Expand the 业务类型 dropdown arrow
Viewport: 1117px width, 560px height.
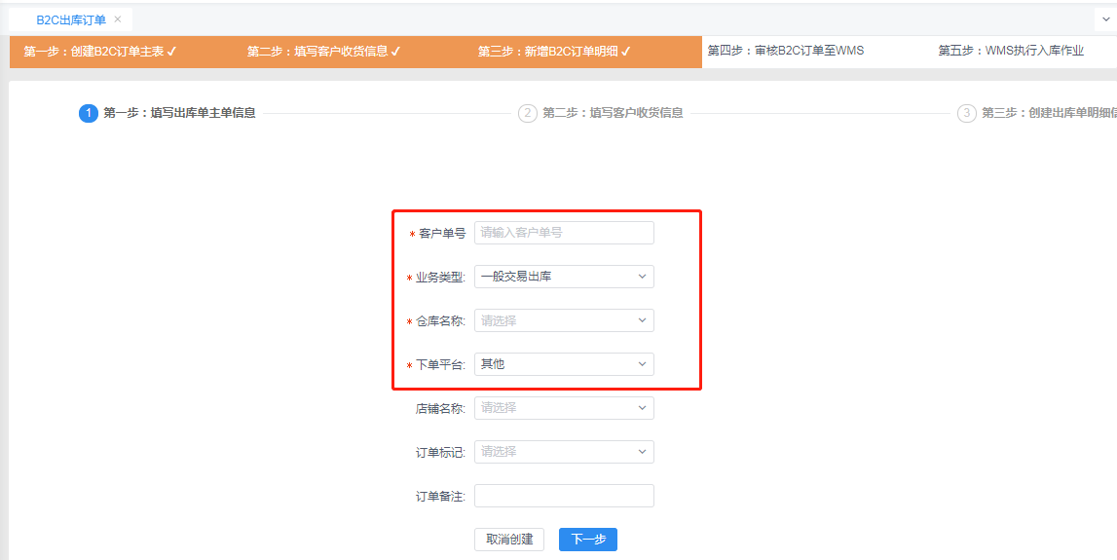tap(642, 277)
